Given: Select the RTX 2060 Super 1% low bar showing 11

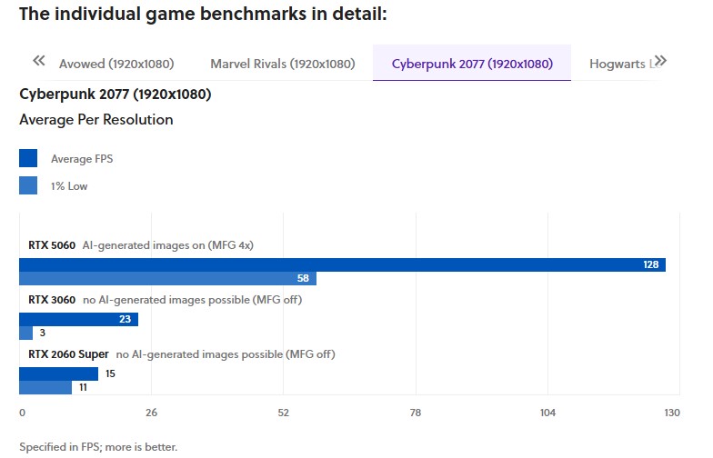Looking at the screenshot, I should (45, 387).
